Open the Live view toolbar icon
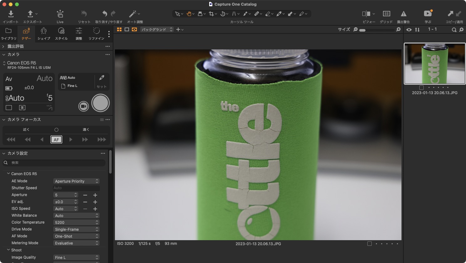 60,14
